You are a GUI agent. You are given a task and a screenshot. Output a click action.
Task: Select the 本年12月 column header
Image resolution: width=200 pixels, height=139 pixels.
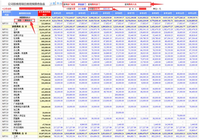[192, 13]
